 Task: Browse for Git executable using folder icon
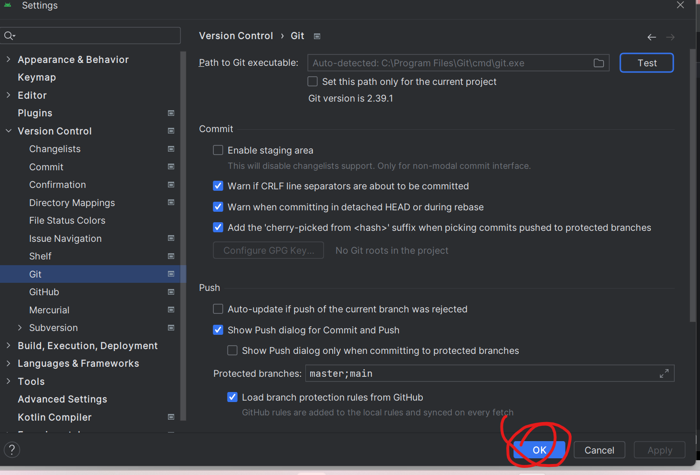tap(599, 63)
